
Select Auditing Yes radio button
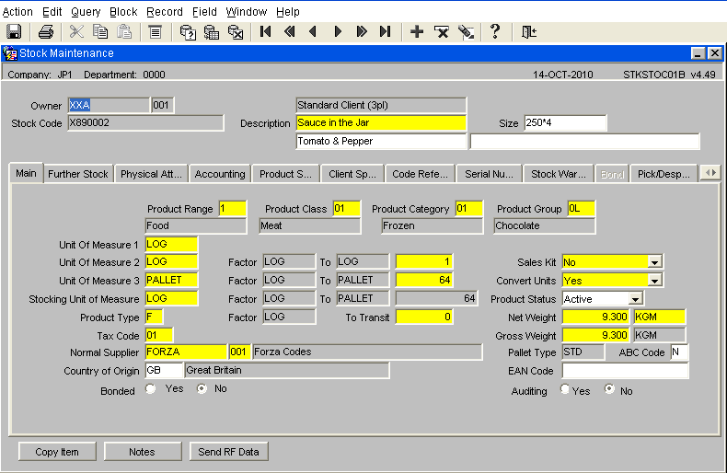[565, 389]
